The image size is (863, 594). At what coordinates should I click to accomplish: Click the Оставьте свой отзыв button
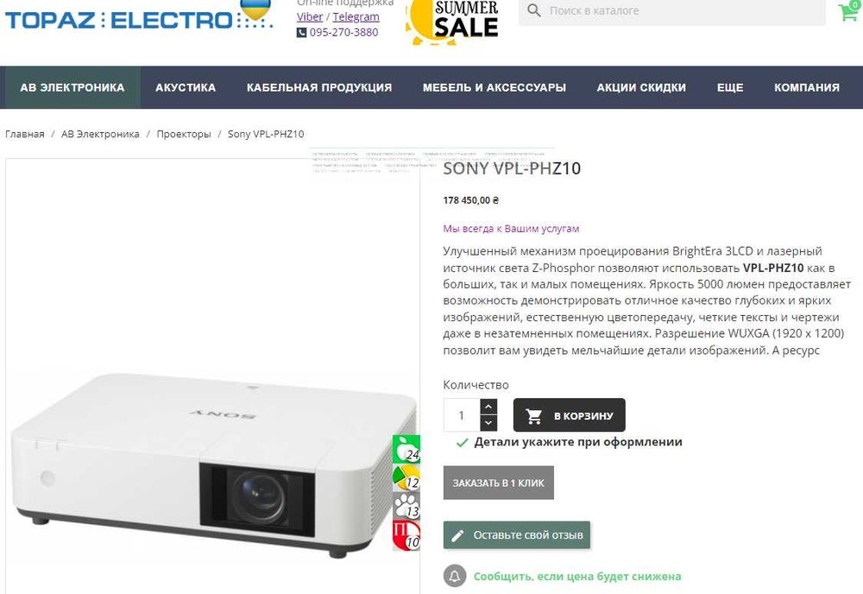[x=517, y=535]
